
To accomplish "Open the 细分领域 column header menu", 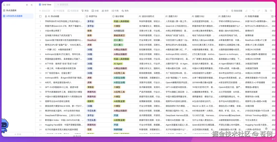I will click(125, 16).
